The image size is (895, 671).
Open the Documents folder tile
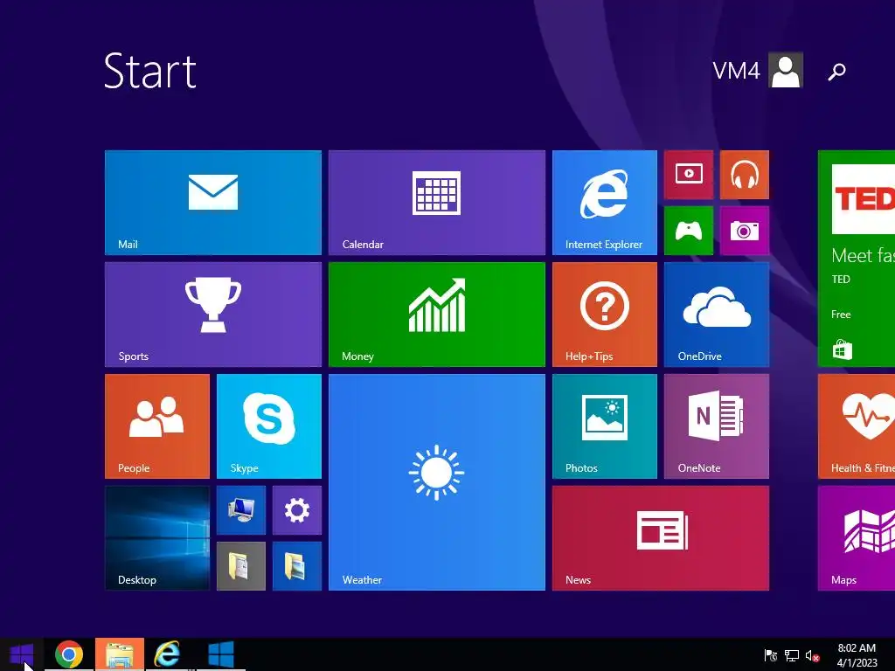[241, 566]
